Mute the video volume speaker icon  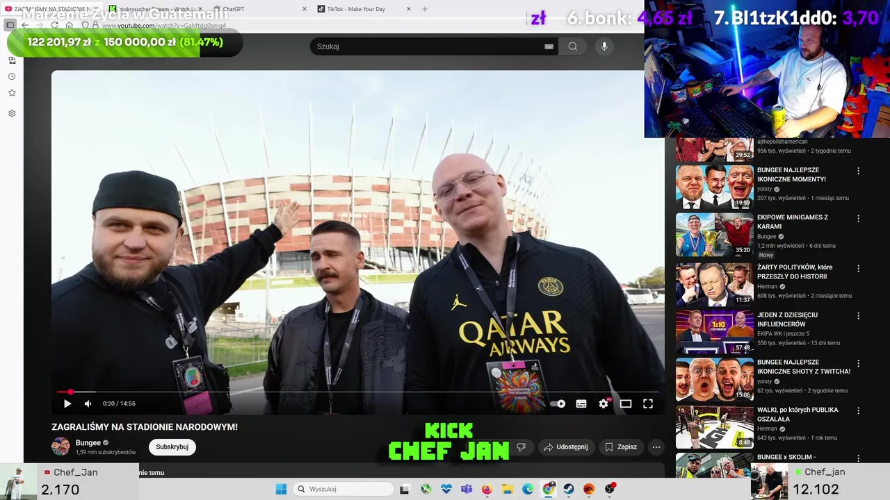(88, 403)
